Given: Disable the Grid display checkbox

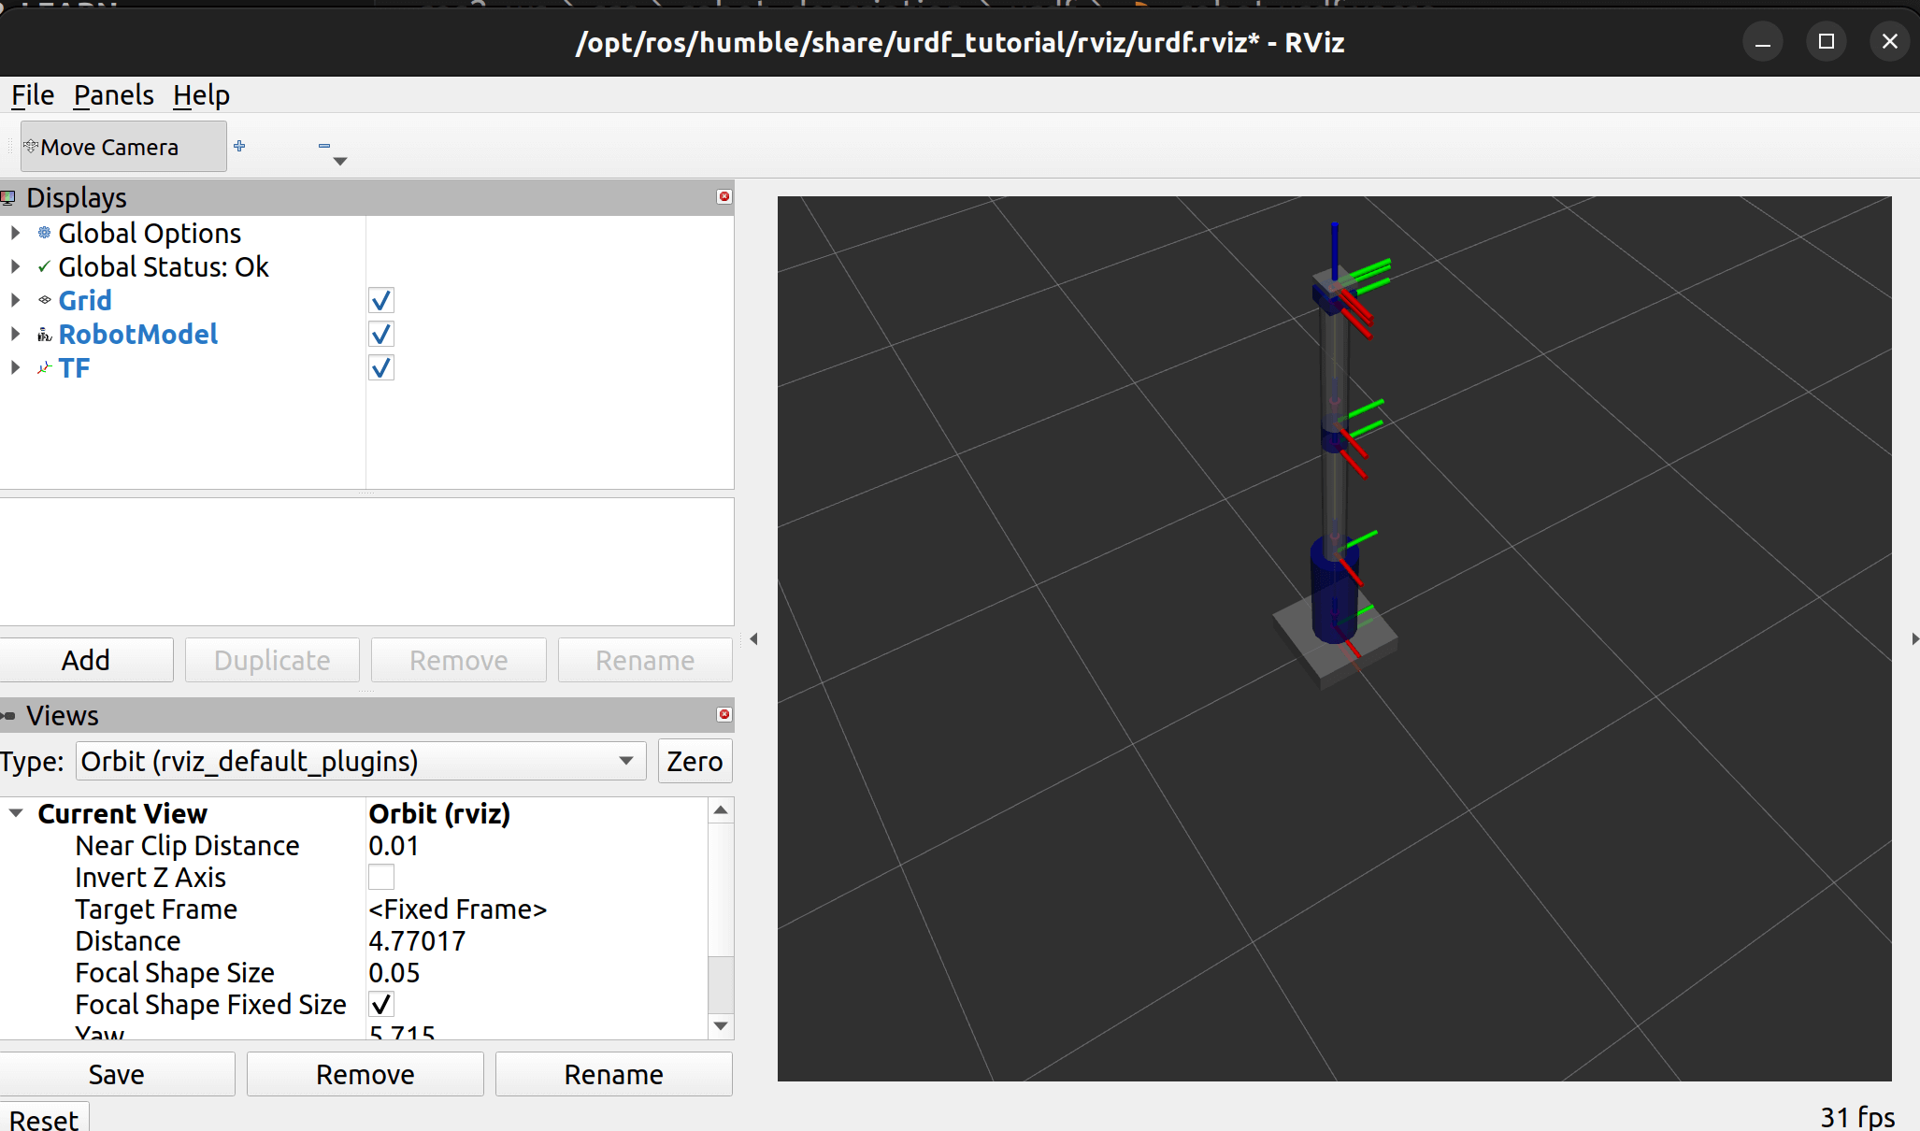Looking at the screenshot, I should point(381,300).
